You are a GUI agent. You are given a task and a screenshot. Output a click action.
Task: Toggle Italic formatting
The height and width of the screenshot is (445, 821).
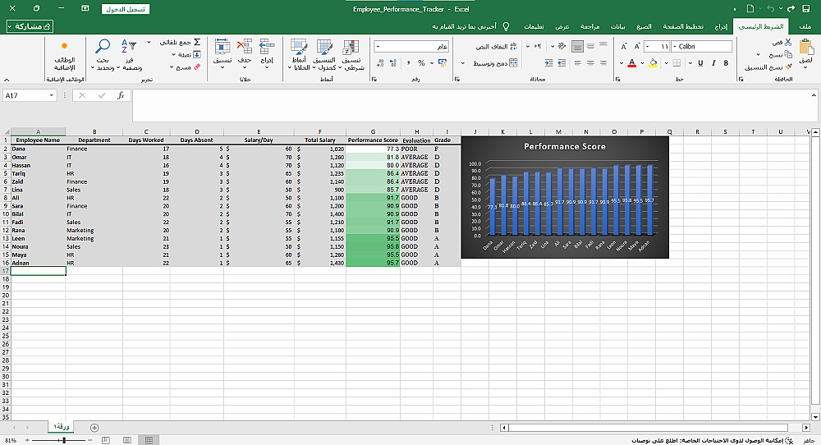click(716, 62)
